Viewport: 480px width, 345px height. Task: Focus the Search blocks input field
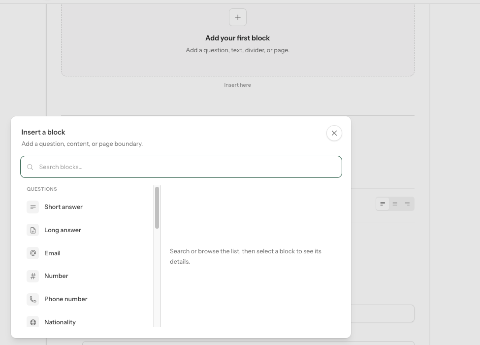[x=181, y=167]
